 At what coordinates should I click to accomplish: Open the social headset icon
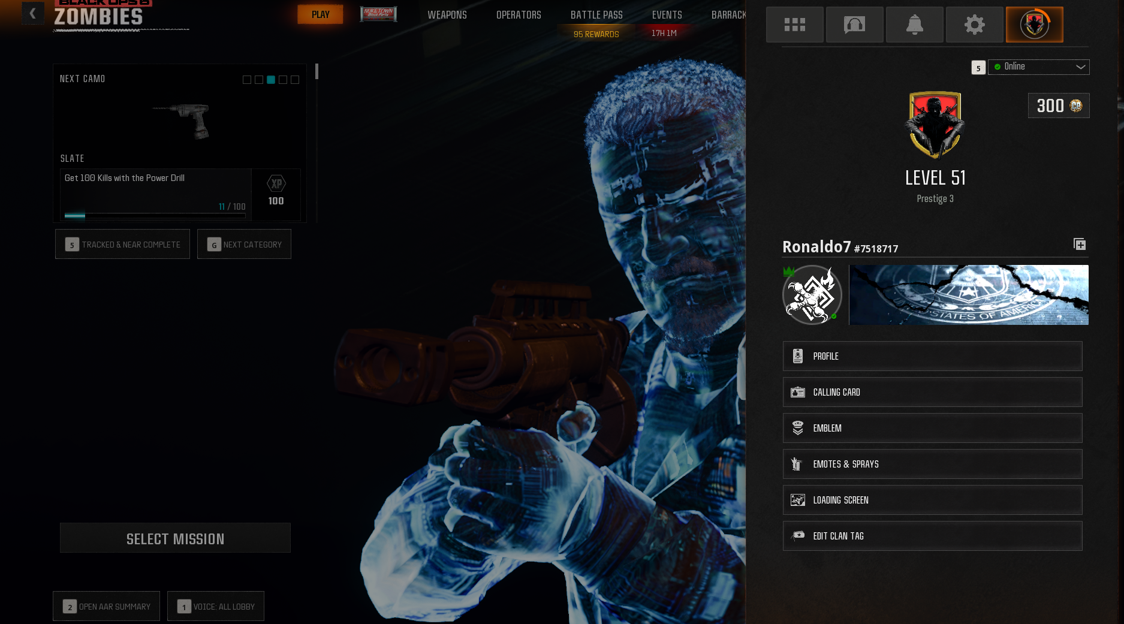[854, 25]
